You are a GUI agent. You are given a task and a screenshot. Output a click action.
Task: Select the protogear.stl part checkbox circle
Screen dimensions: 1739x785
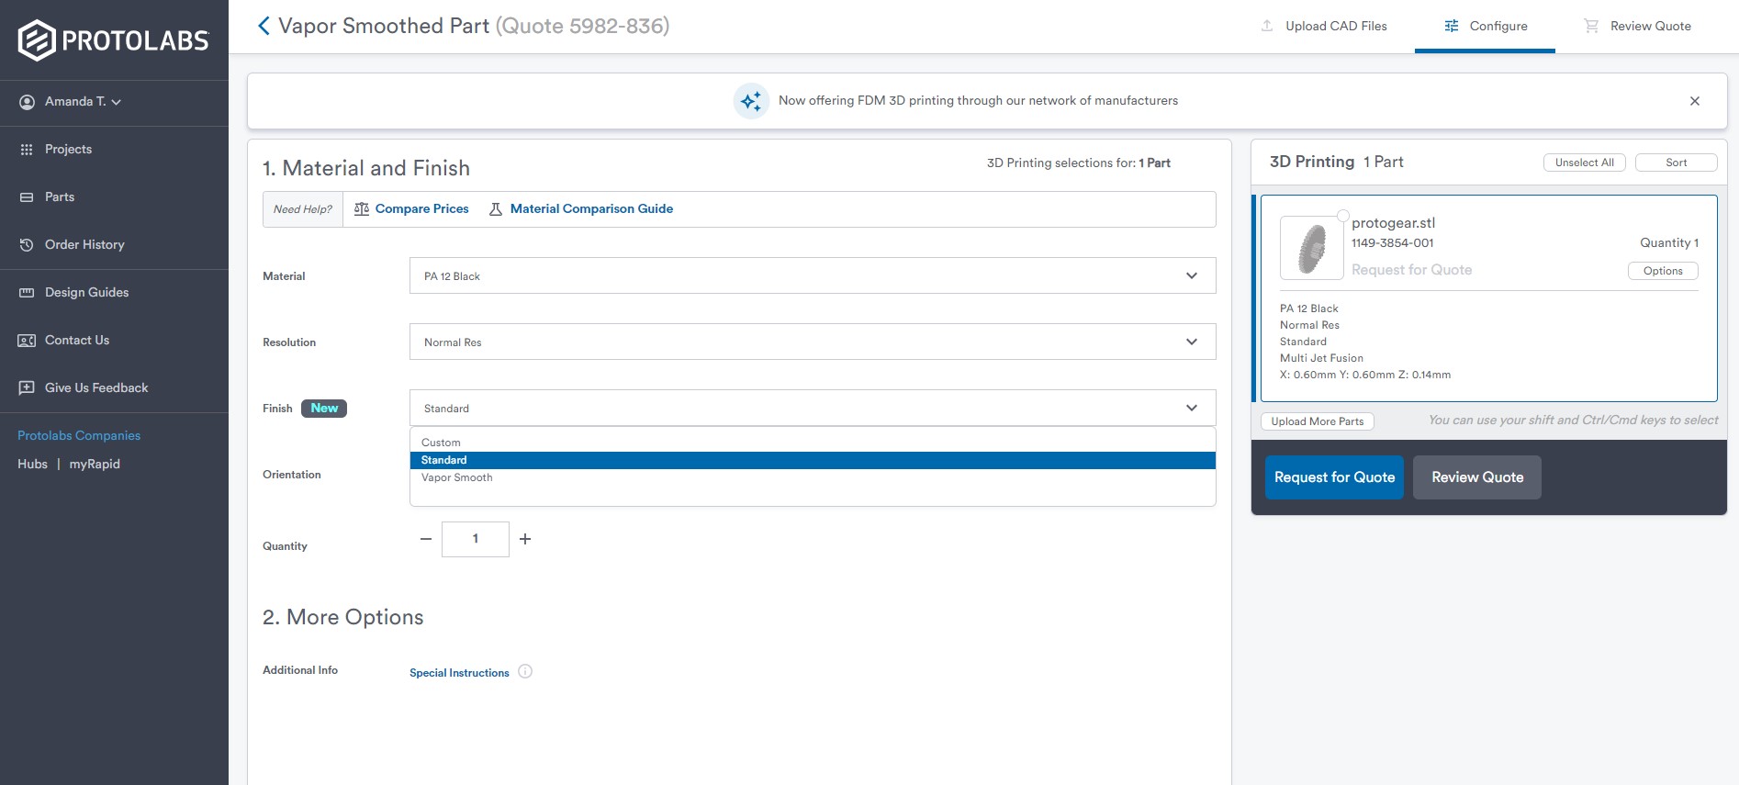click(1342, 217)
